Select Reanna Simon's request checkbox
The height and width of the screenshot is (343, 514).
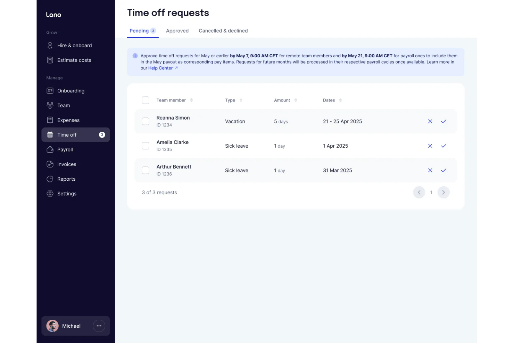(x=146, y=121)
